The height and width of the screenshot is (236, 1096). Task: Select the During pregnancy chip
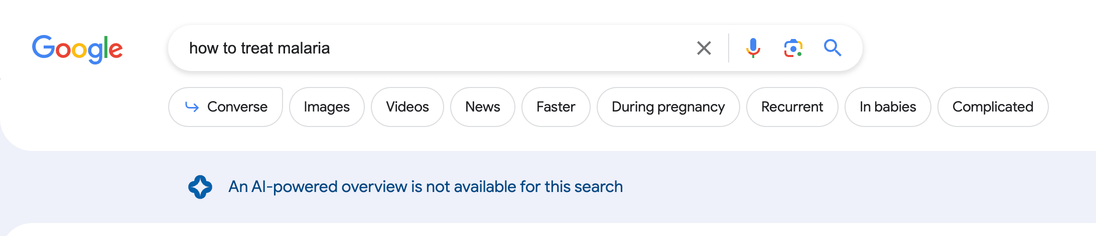[x=668, y=107]
